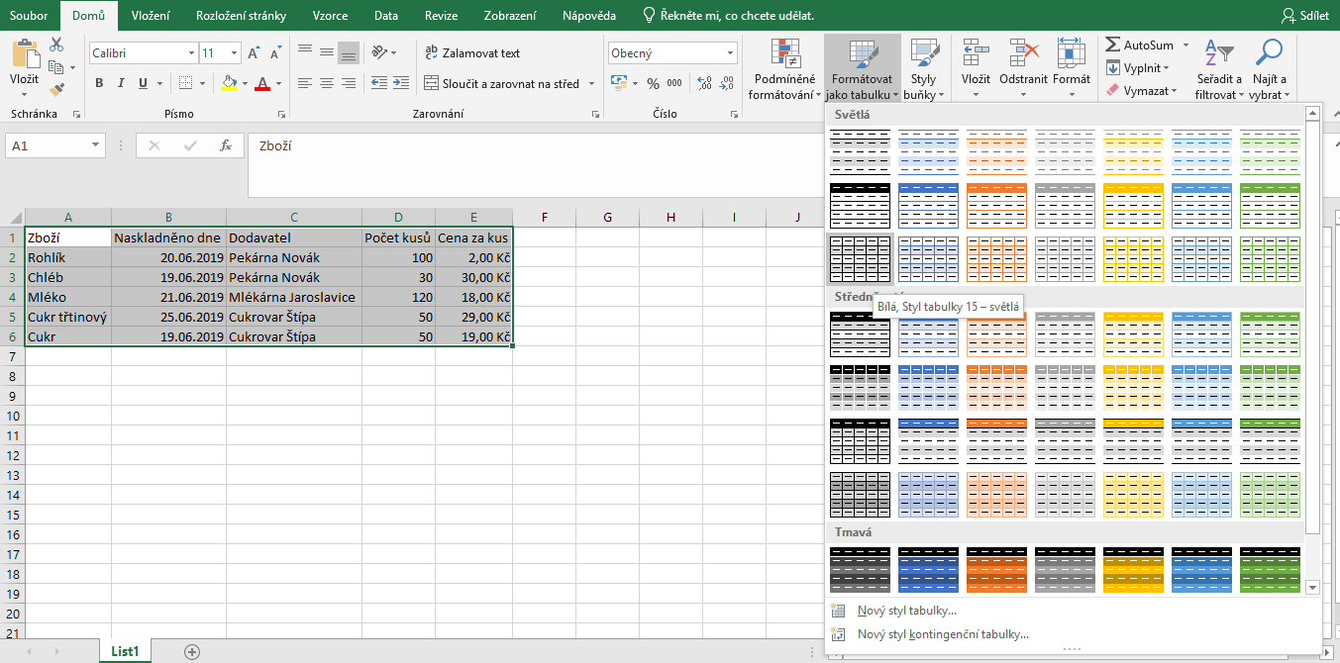The height and width of the screenshot is (663, 1340).
Task: Toggle bold formatting
Action: (98, 83)
